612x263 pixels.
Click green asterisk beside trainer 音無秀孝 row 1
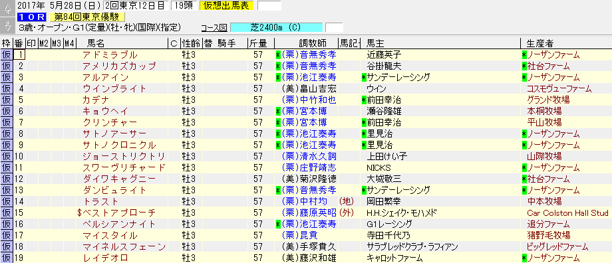point(278,54)
